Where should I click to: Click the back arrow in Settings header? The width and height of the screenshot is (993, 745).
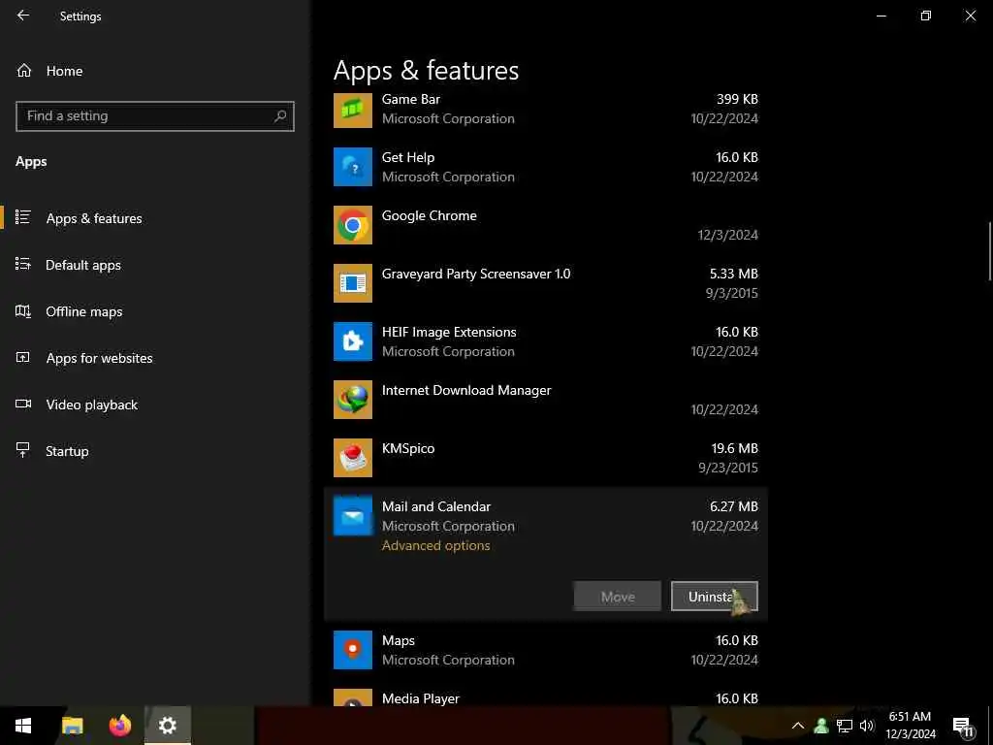(23, 16)
